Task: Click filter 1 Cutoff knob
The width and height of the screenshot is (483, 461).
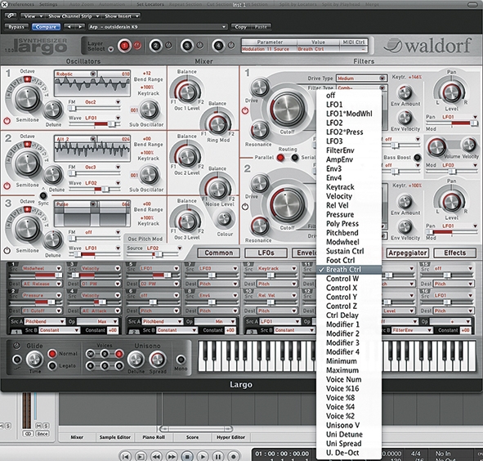Action: point(287,109)
